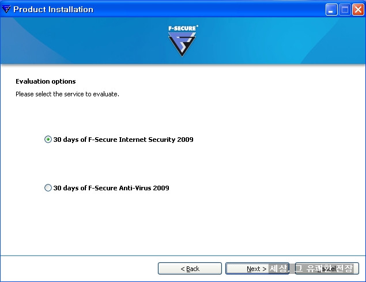Screen dimensions: 366x282
Task: Close the Product Installation window
Action: tap(358, 10)
